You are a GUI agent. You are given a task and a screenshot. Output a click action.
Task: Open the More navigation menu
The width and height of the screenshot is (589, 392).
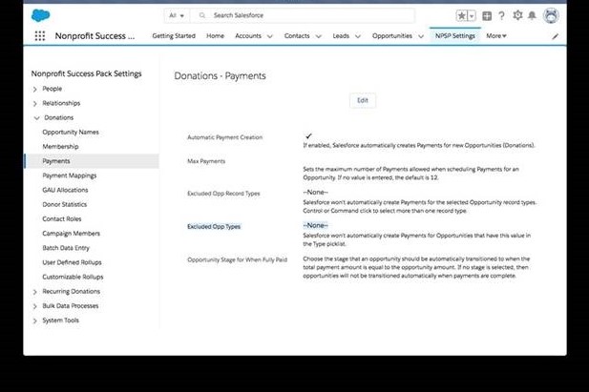coord(496,36)
